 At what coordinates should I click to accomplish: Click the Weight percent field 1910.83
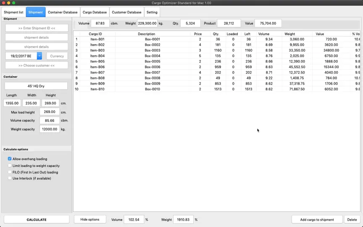[x=183, y=219]
